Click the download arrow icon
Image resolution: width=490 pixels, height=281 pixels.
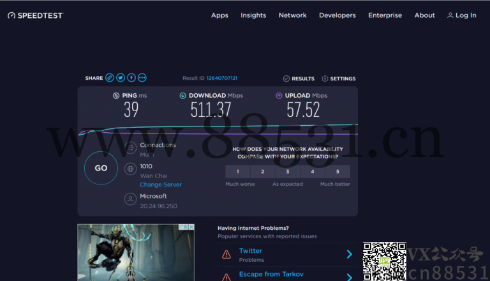click(183, 95)
